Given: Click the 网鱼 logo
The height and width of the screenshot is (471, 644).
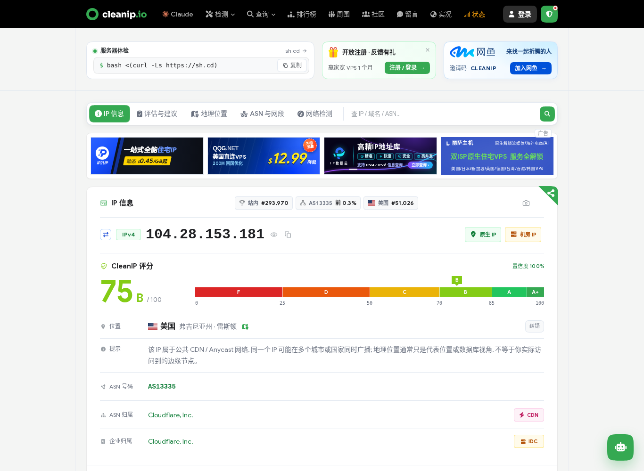Looking at the screenshot, I should click(472, 52).
